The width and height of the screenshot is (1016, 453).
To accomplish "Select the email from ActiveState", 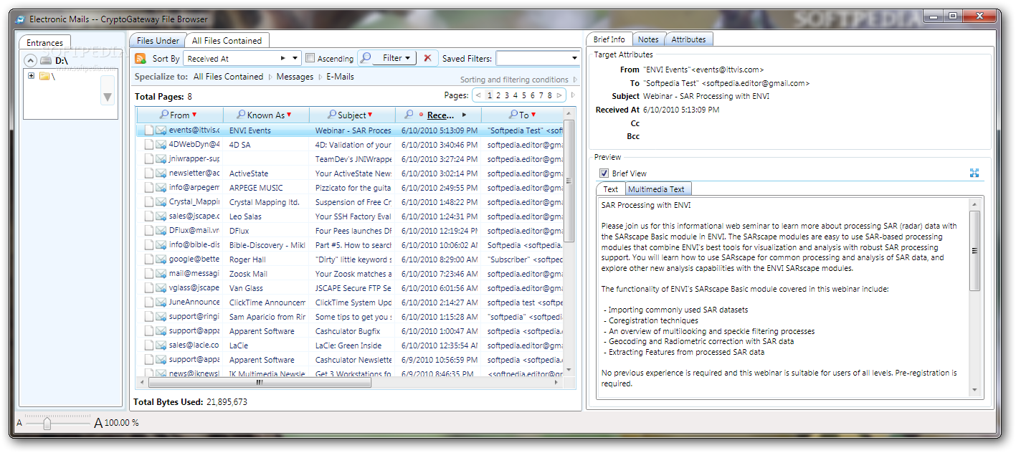I will [x=349, y=173].
